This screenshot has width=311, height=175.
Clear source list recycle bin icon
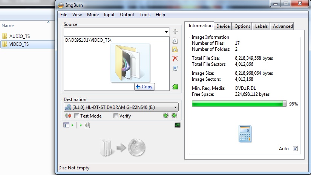[175, 68]
